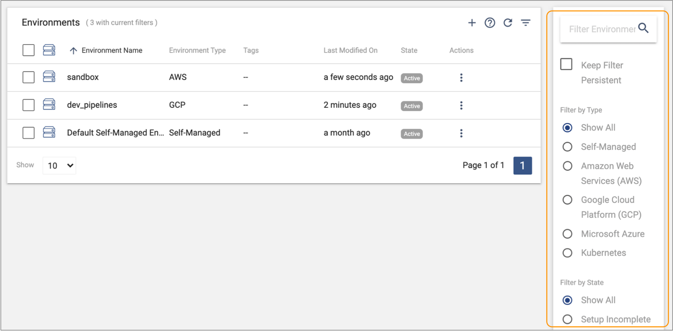Filter by Setup Incomplete state
The height and width of the screenshot is (331, 673).
point(567,319)
